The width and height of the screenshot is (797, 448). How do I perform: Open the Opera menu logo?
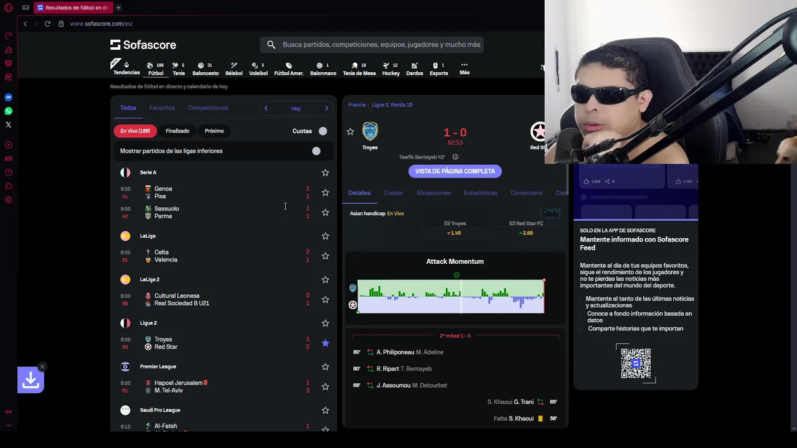coord(8,7)
